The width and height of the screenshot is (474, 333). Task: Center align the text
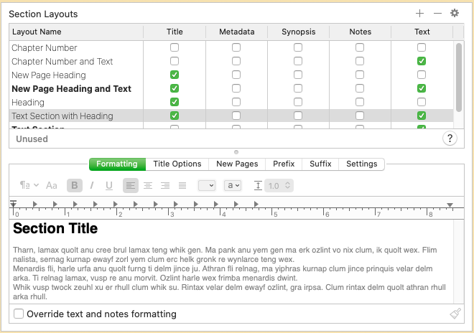148,185
